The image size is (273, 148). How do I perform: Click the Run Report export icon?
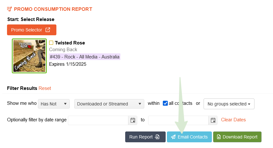tap(157, 137)
